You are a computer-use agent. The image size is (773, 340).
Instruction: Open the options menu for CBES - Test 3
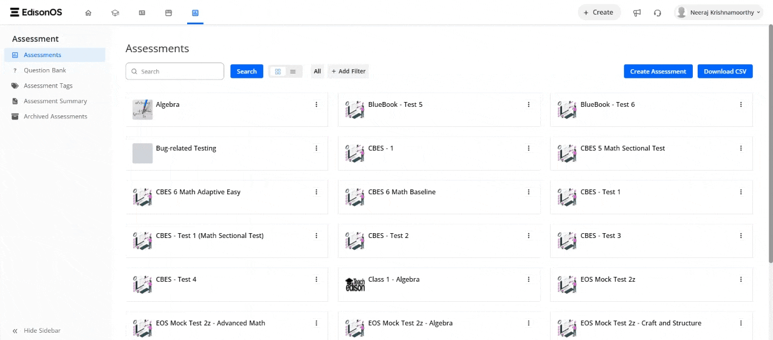pyautogui.click(x=741, y=236)
